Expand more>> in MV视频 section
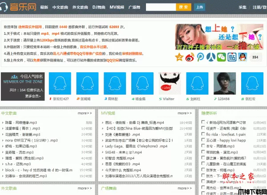This screenshot has height=195, width=267. coord(184,113)
